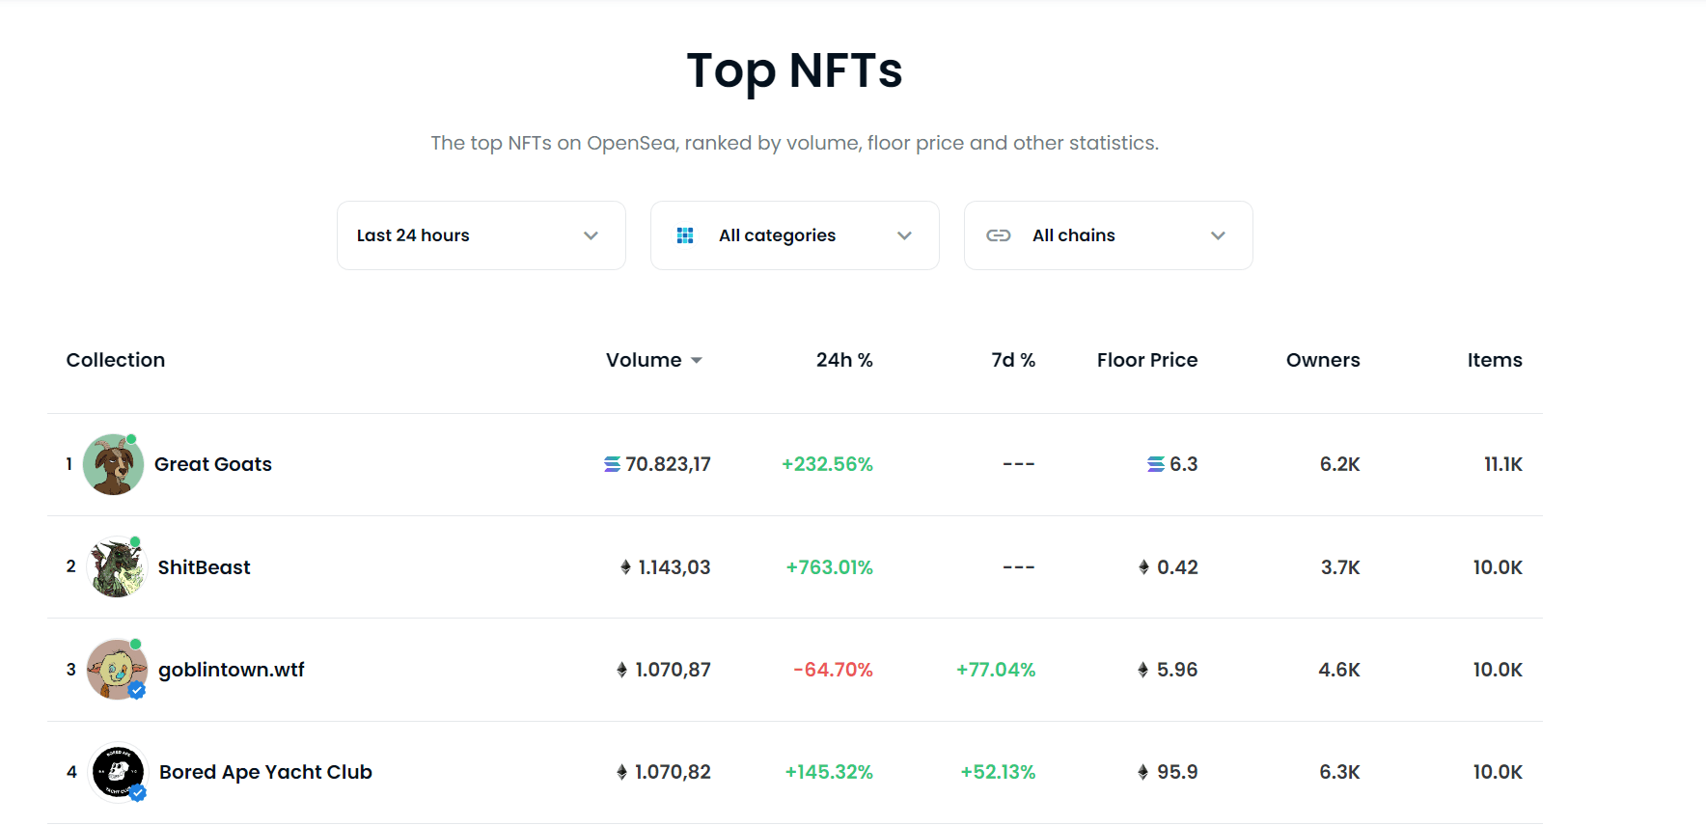Screen dimensions: 1706x826
Task: Click the chain link icon beside All chains
Action: (x=999, y=235)
